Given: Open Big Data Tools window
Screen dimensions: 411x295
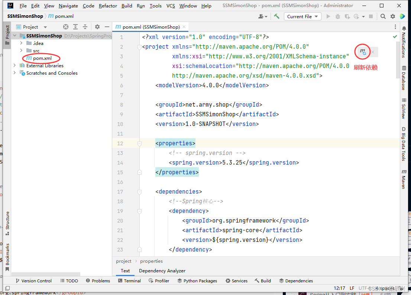Looking at the screenshot, I should coord(404,143).
